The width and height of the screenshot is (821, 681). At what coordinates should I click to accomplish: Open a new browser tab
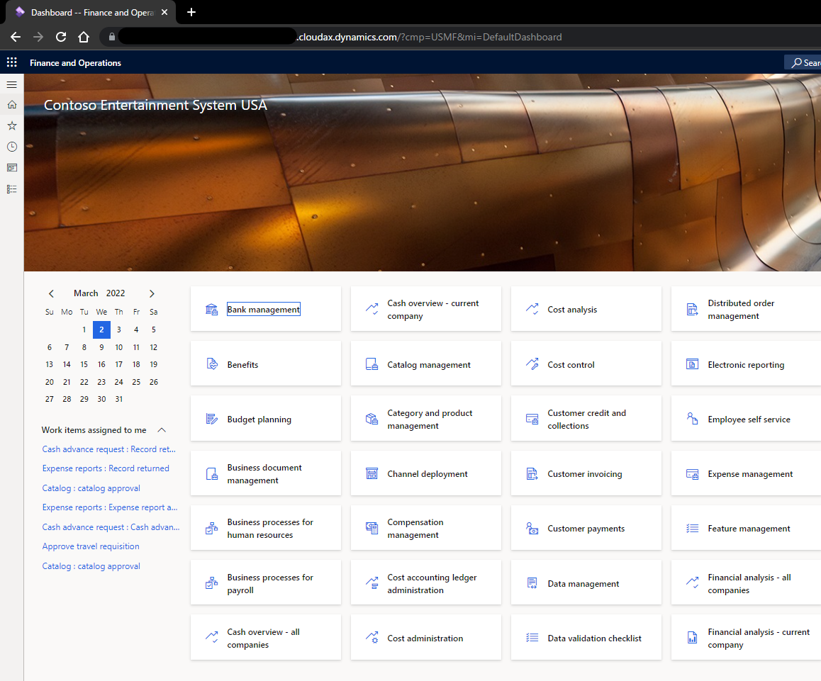[191, 12]
